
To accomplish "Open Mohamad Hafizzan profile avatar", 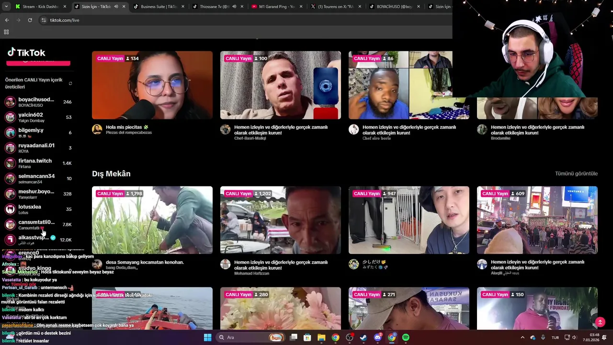I will [226, 264].
